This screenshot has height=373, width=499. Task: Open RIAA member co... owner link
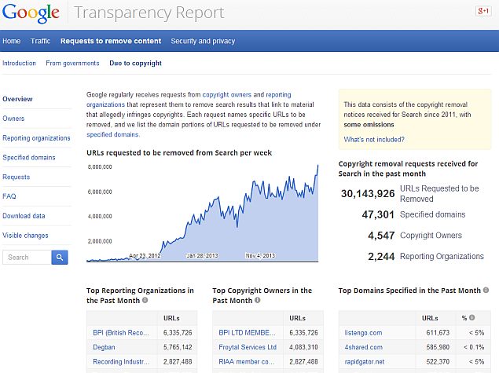pyautogui.click(x=247, y=361)
